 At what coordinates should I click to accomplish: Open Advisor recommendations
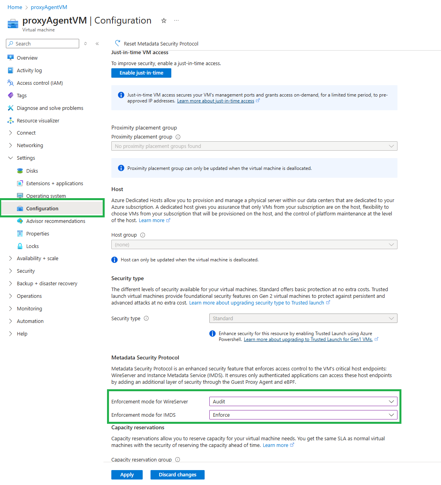pyautogui.click(x=20, y=221)
